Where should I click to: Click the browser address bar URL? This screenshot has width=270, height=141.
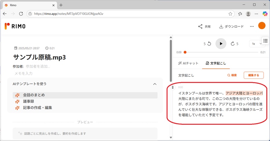(x=69, y=14)
